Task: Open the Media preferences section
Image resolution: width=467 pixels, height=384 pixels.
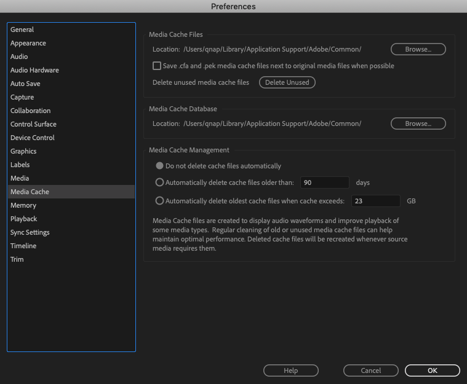Action: coord(71,178)
